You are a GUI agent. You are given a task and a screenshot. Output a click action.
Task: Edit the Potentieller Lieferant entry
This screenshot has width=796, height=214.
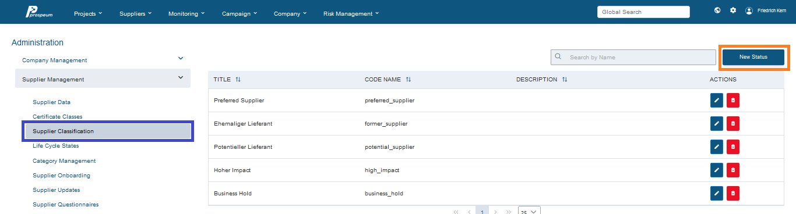[717, 147]
